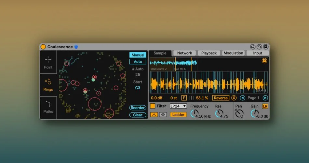
Task: Click the Clear button
Action: [x=138, y=115]
